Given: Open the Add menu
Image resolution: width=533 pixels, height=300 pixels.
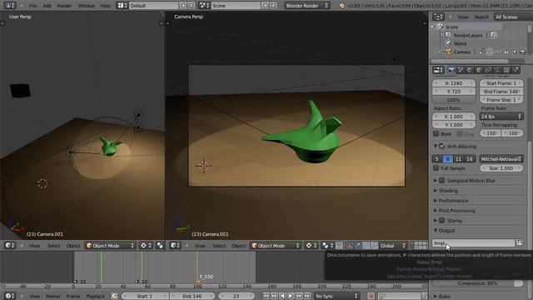Looking at the screenshot, I should pyautogui.click(x=47, y=6).
